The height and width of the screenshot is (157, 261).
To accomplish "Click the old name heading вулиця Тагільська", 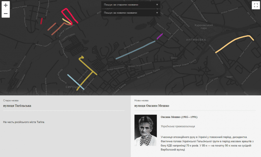I will tap(17, 105).
